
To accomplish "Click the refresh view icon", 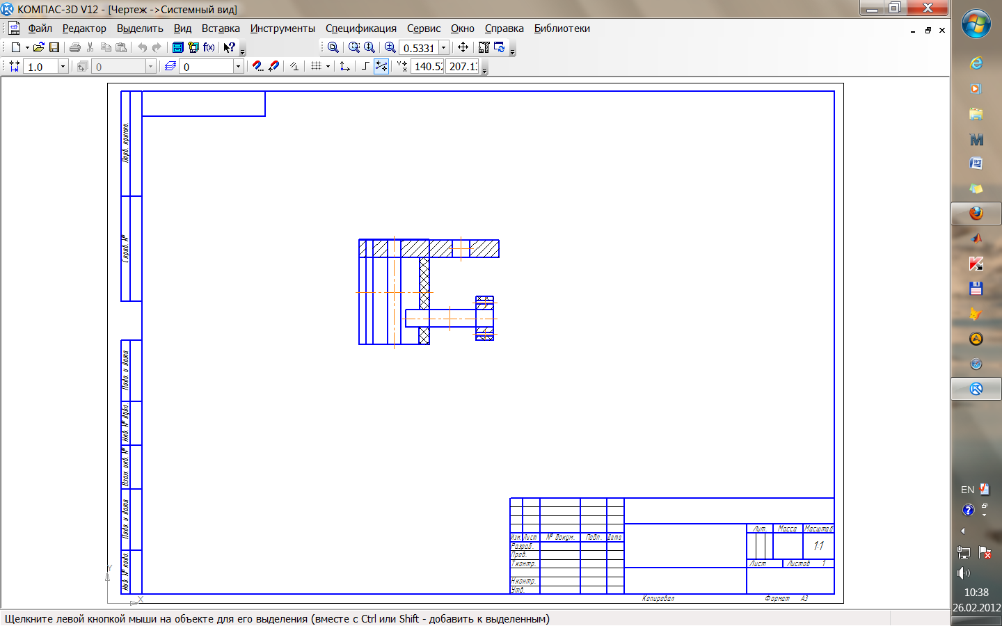I will [x=500, y=47].
